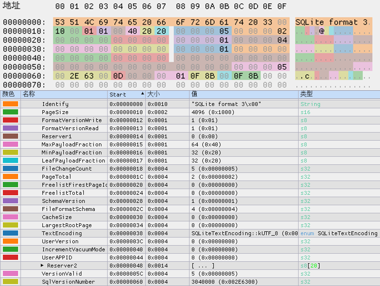Image resolution: width=380 pixels, height=286 pixels.
Task: Click the orange color swatch beside Identify
Action: [x=10, y=104]
